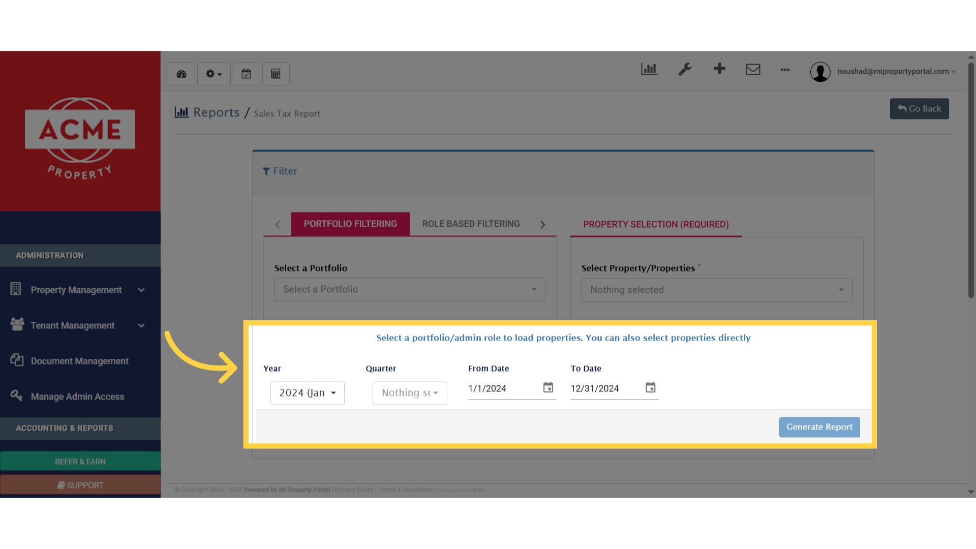
Task: Click the calendar check toolbar icon
Action: pos(247,74)
